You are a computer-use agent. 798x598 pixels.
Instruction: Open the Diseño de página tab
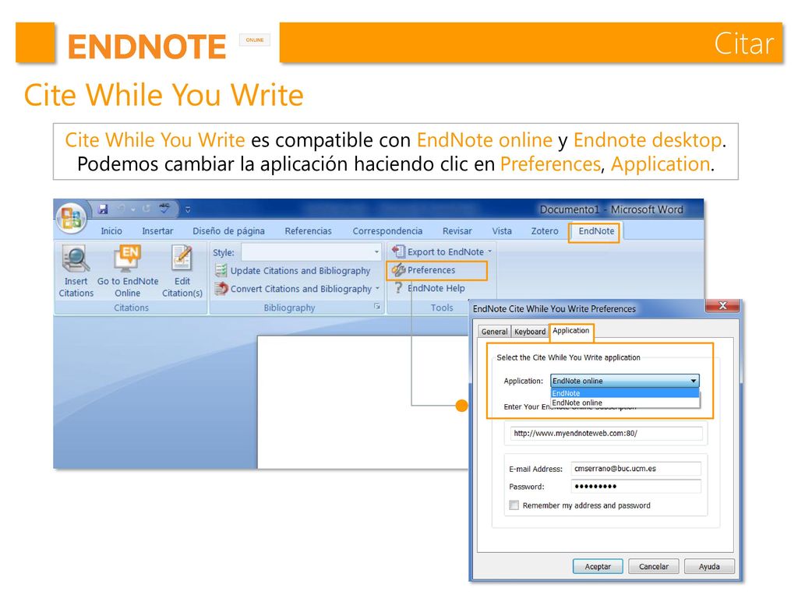228,230
